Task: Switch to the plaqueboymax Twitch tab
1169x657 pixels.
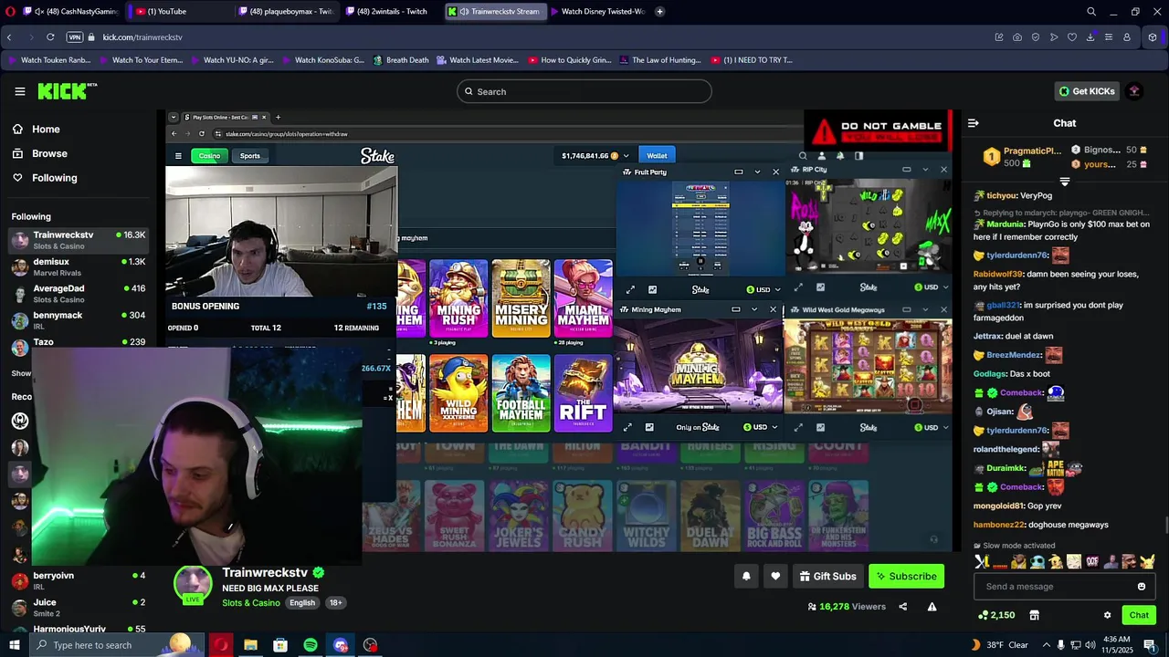Action: click(288, 12)
